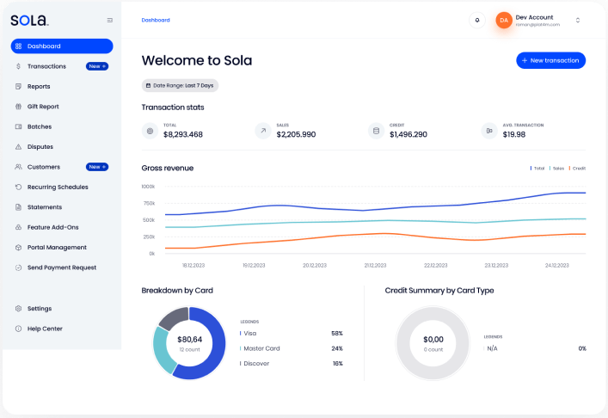Click the DA account avatar
The height and width of the screenshot is (418, 608).
[504, 20]
